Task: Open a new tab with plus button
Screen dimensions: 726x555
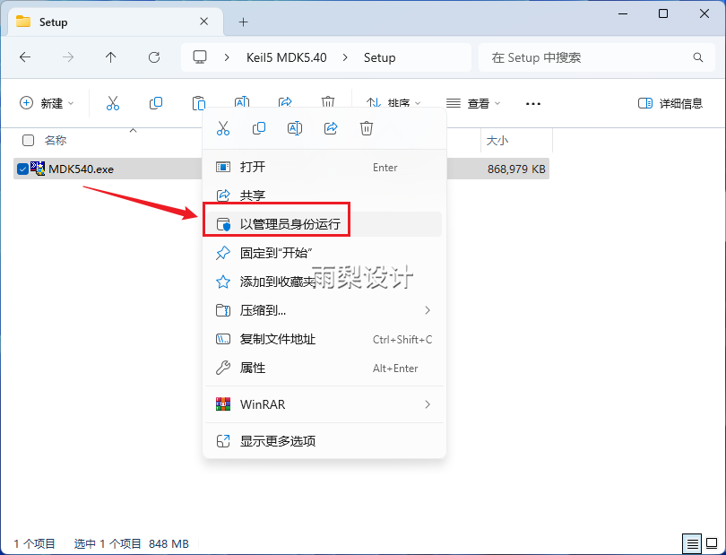Action: tap(243, 22)
